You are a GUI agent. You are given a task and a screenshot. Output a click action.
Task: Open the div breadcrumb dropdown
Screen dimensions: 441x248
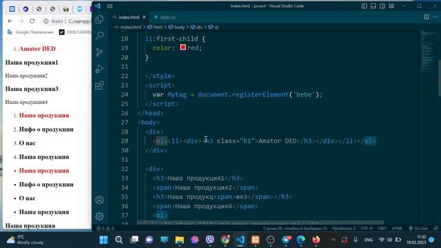coord(196,28)
